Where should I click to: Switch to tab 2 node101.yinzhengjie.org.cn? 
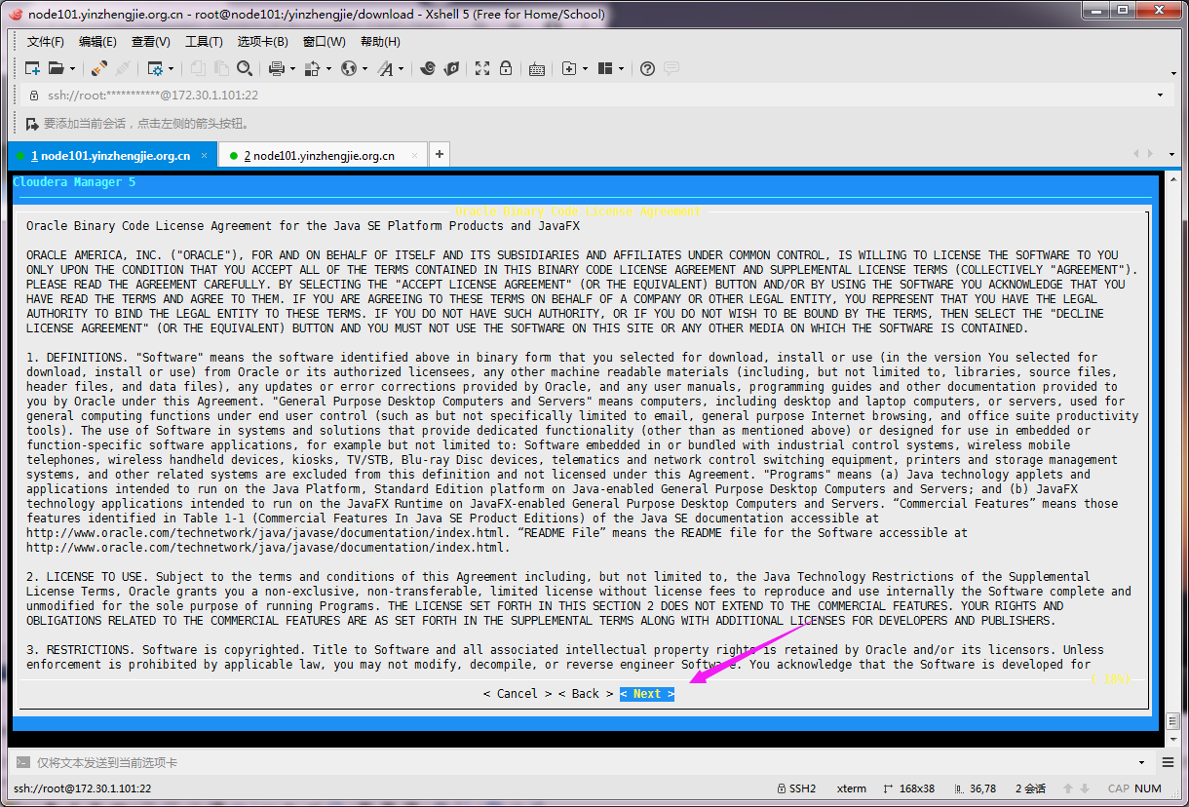(x=322, y=155)
